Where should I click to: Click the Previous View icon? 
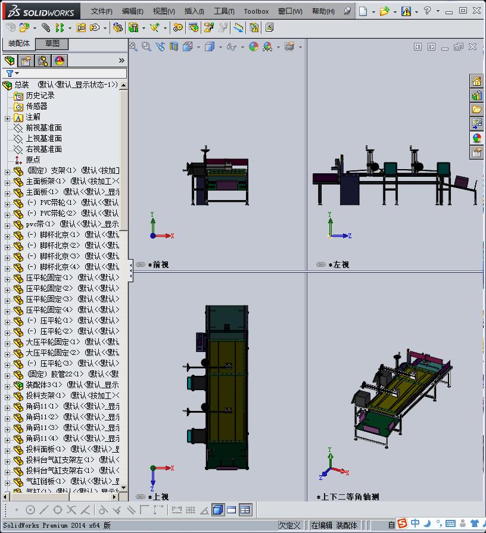coord(160,46)
